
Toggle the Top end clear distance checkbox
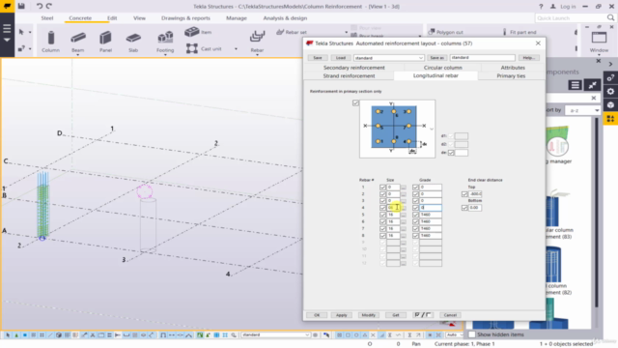point(464,194)
